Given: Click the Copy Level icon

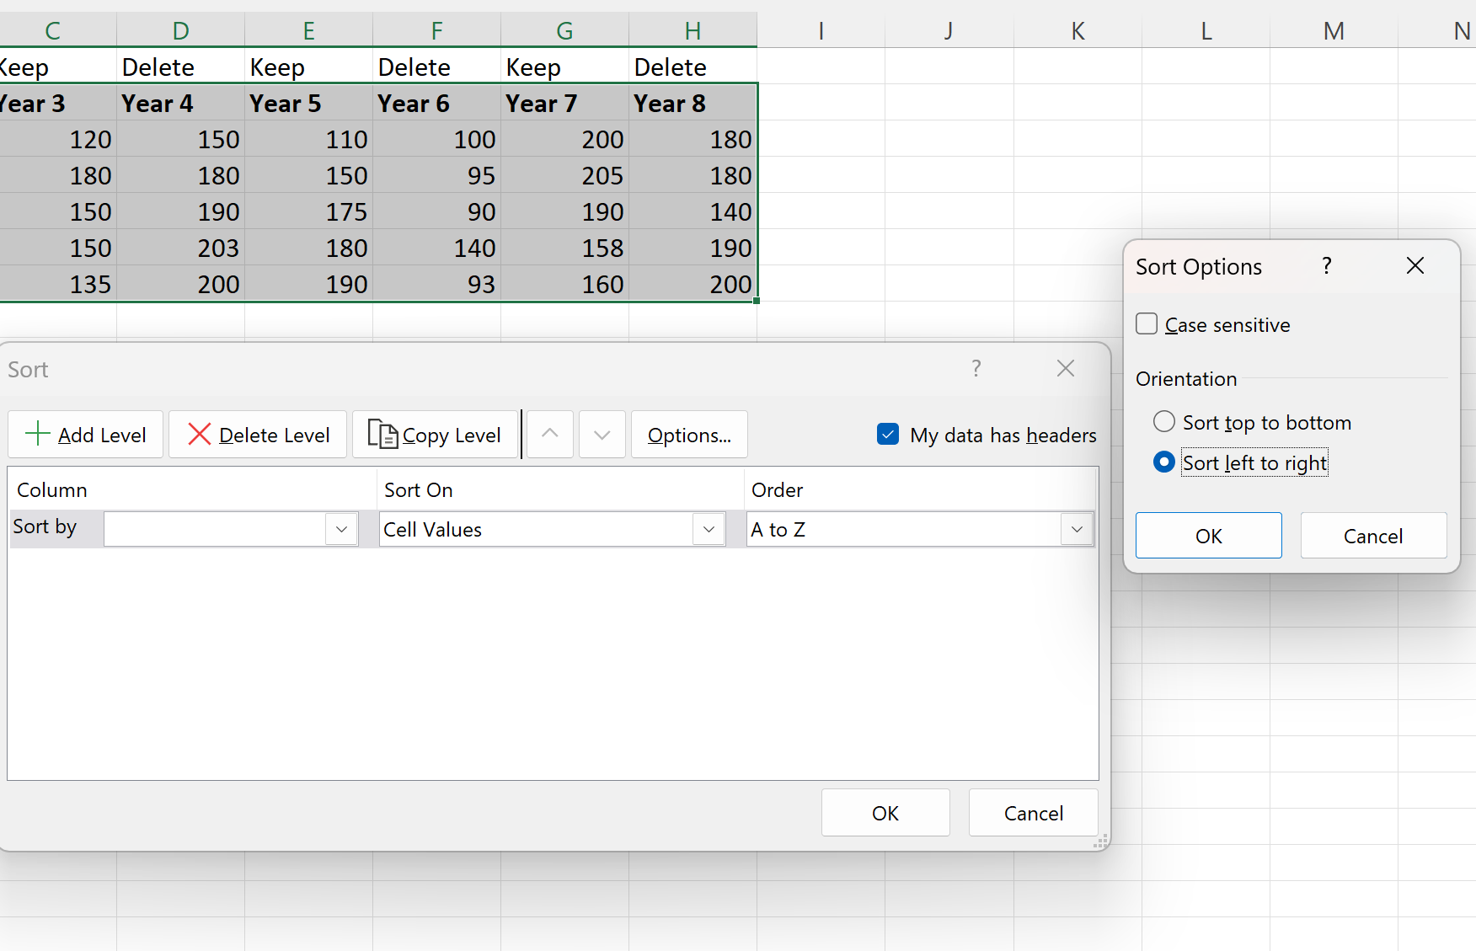Looking at the screenshot, I should pyautogui.click(x=384, y=434).
